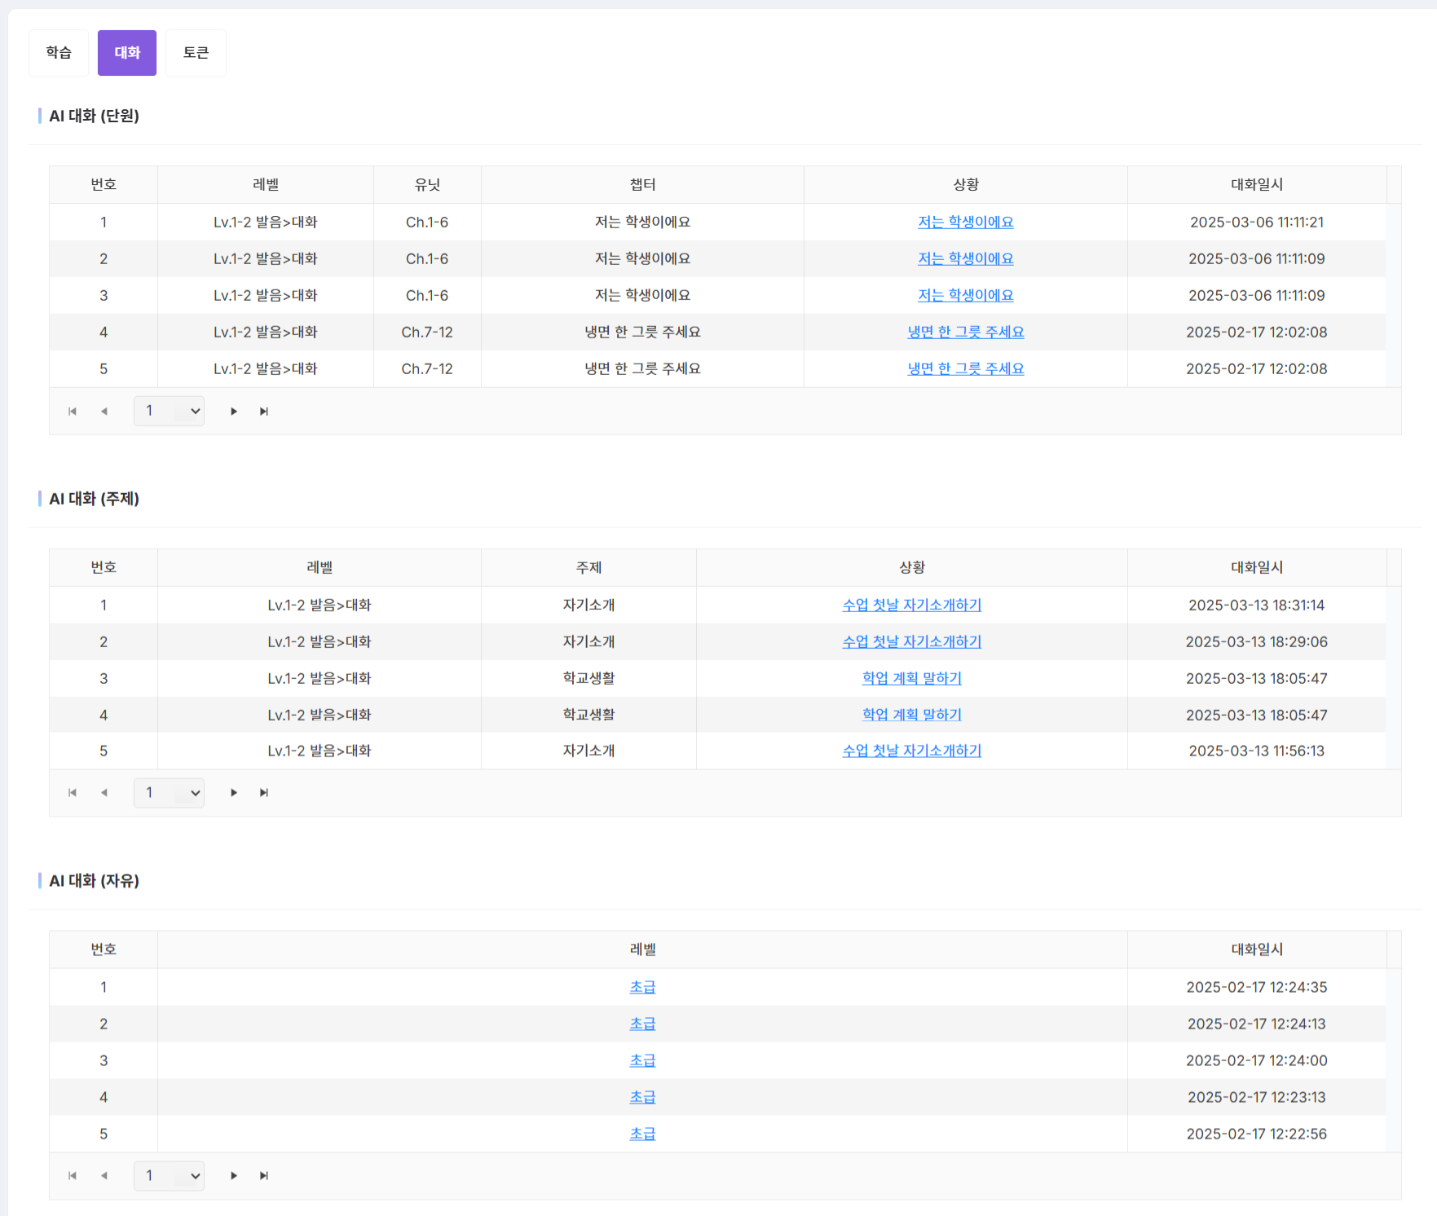Viewport: 1437px width, 1216px height.
Task: Select first Ch.1-6 cell in 단원 table
Action: (x=427, y=222)
